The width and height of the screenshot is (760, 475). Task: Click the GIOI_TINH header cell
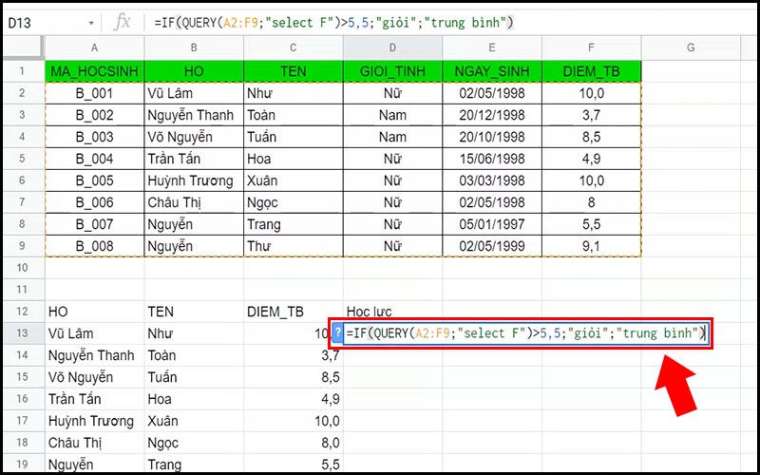point(392,71)
